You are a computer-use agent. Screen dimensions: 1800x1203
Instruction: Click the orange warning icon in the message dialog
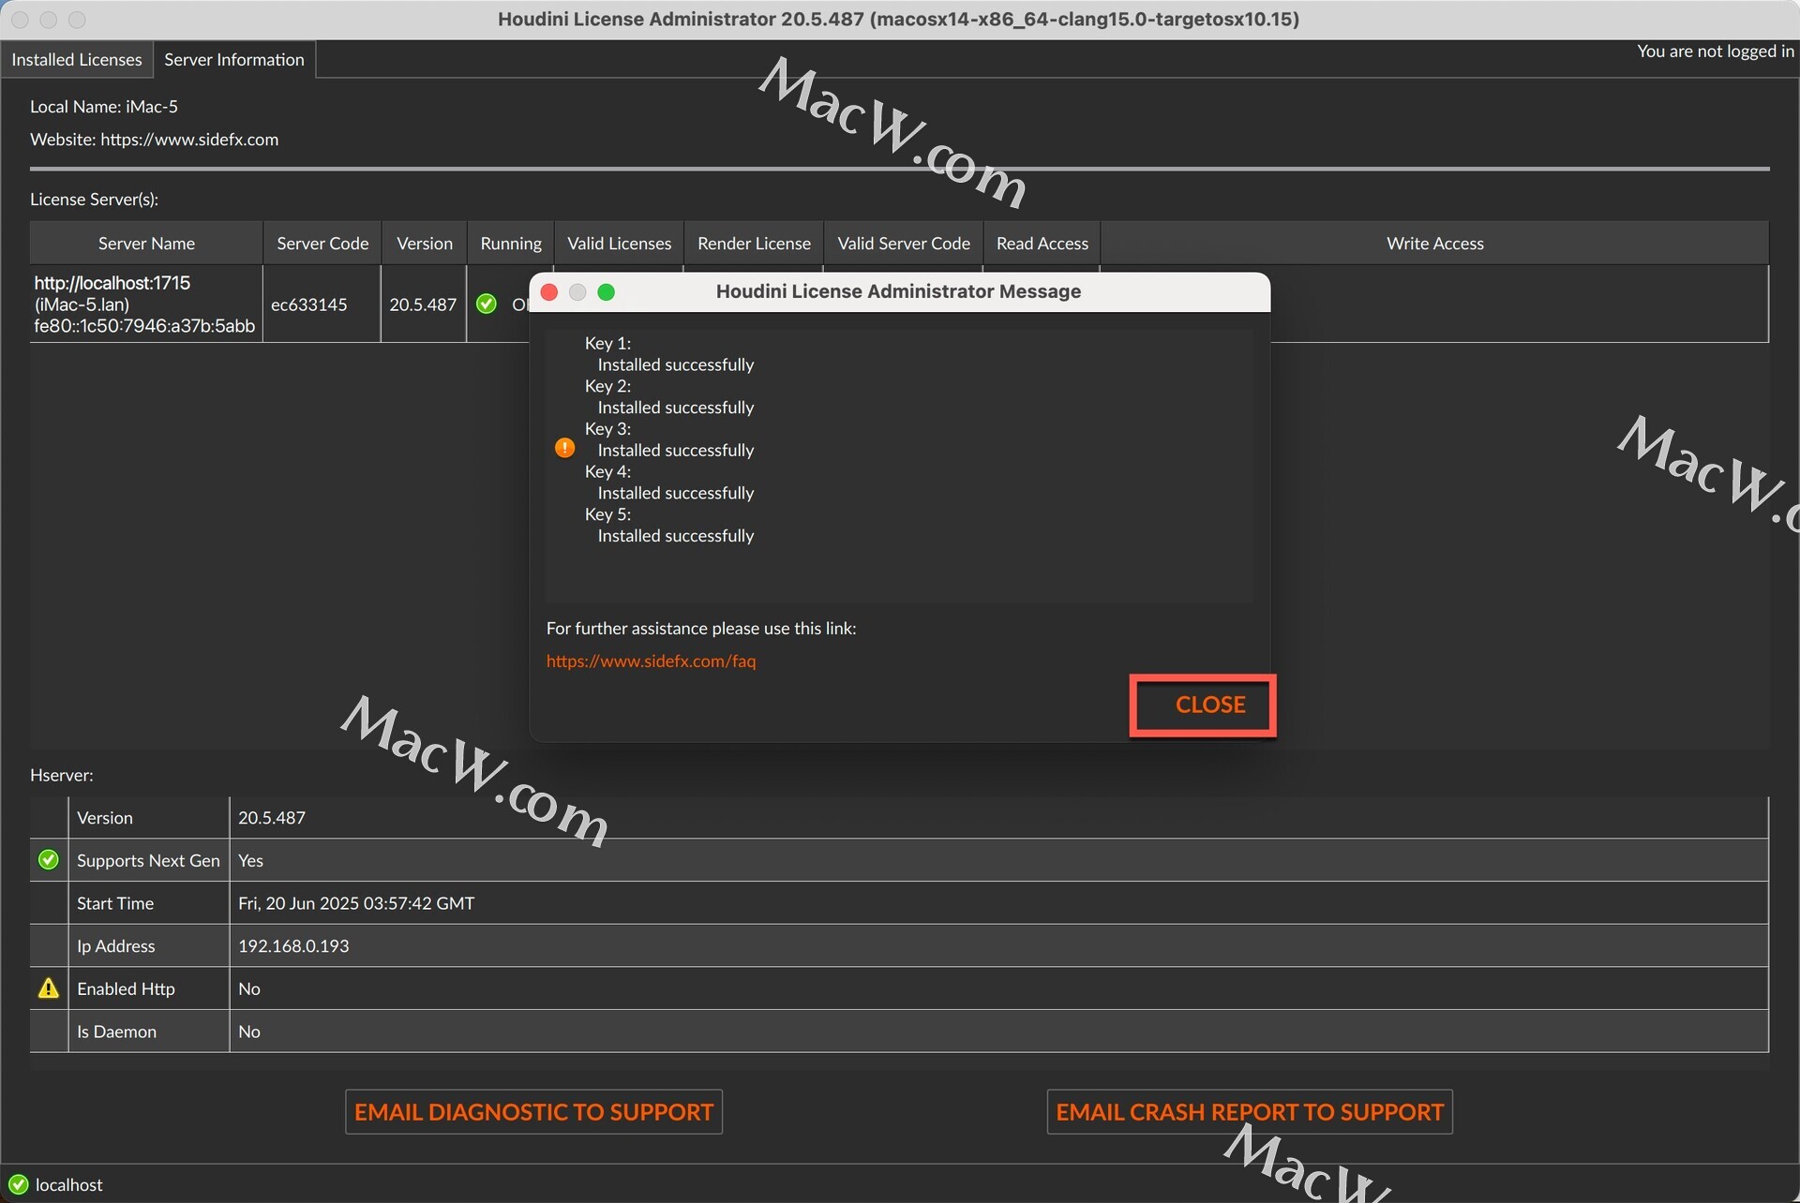pyautogui.click(x=564, y=448)
